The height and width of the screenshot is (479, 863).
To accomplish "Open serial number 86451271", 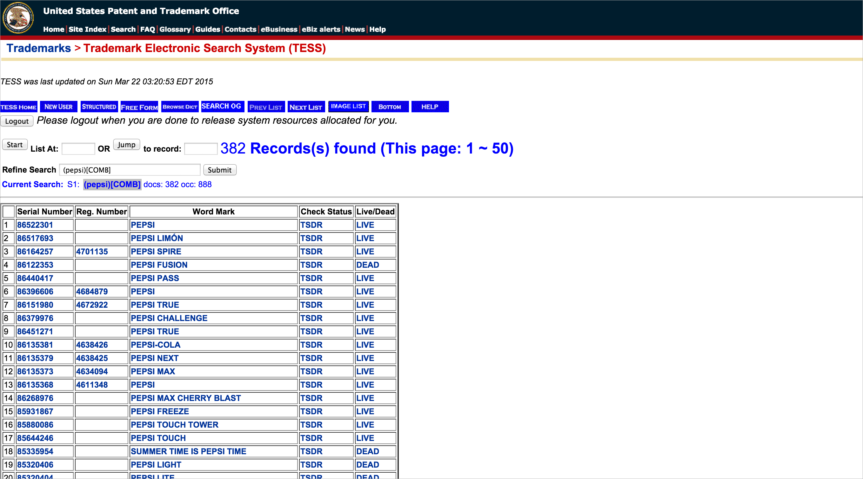I will (x=35, y=332).
